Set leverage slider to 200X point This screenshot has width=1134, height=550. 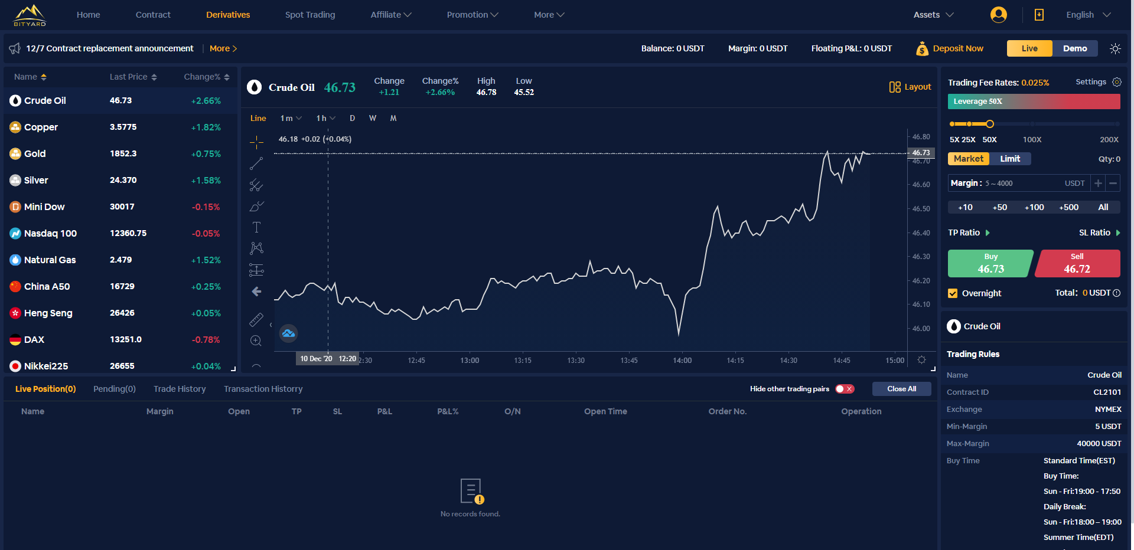(x=1117, y=124)
